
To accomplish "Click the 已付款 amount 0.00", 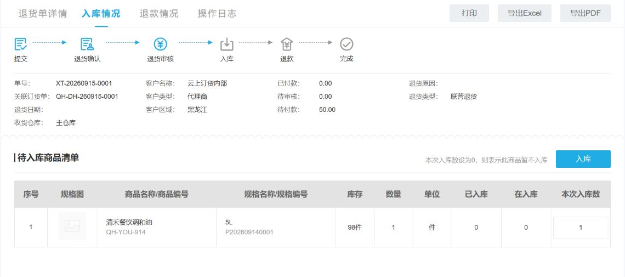I will (x=325, y=83).
